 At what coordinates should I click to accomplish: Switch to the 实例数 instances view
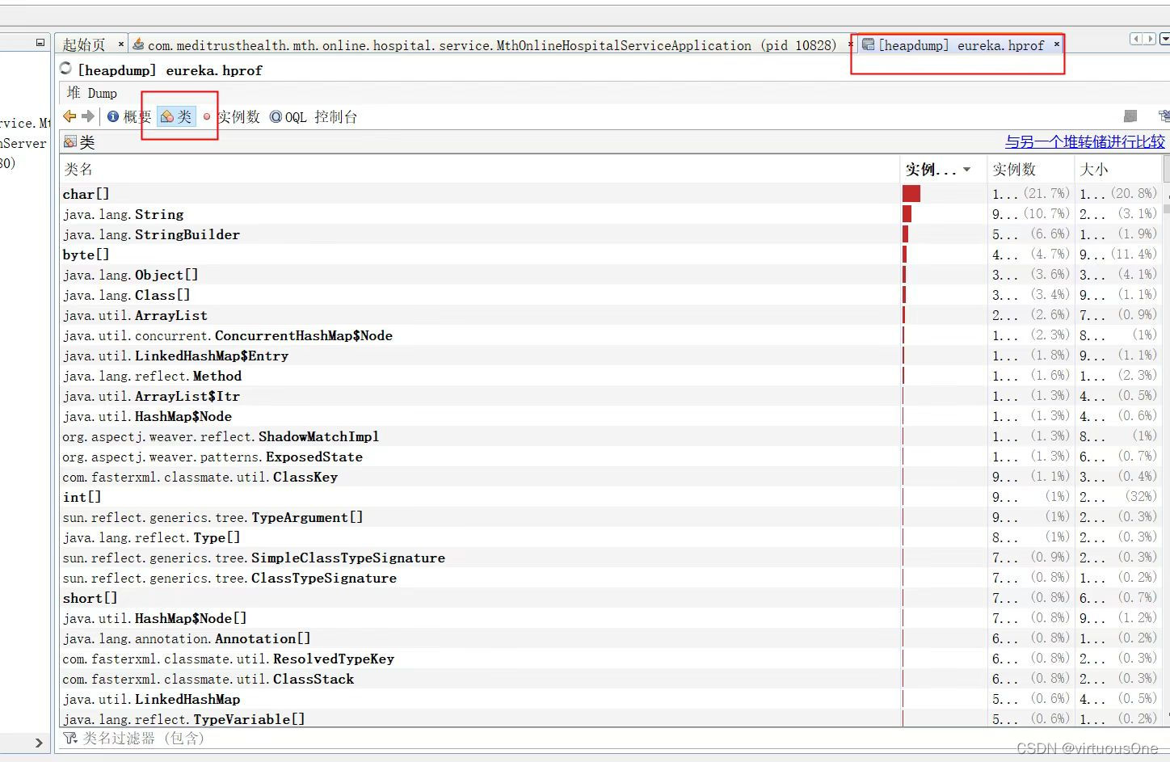231,116
